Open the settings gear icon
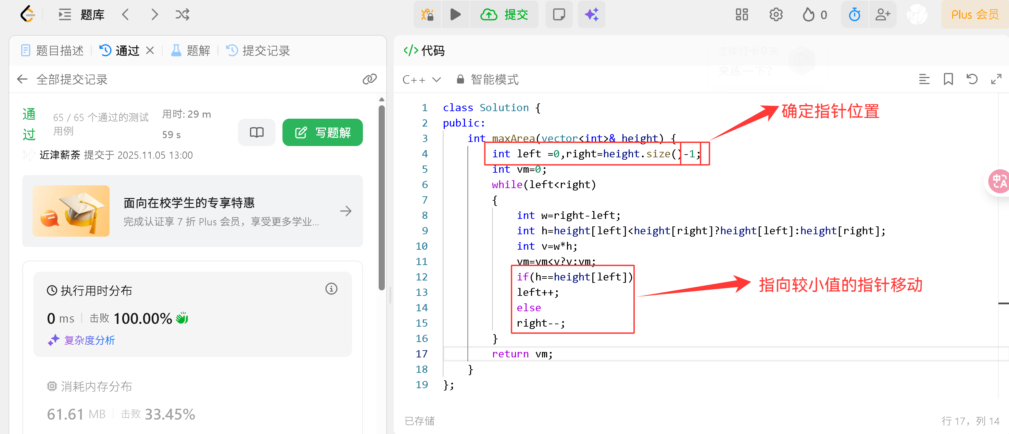This screenshot has height=434, width=1009. [x=775, y=15]
